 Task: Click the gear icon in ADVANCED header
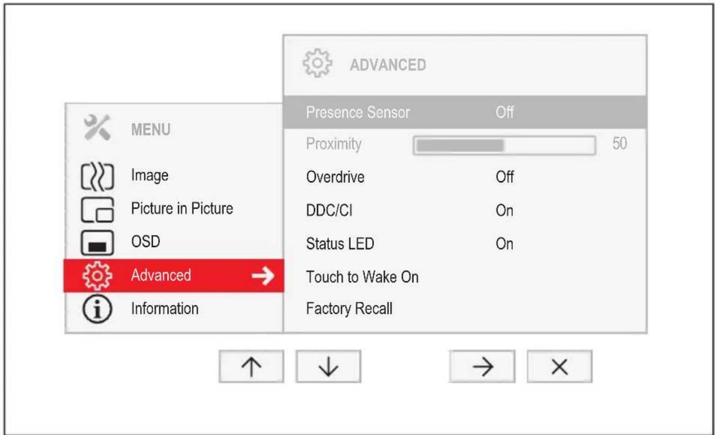(x=318, y=64)
